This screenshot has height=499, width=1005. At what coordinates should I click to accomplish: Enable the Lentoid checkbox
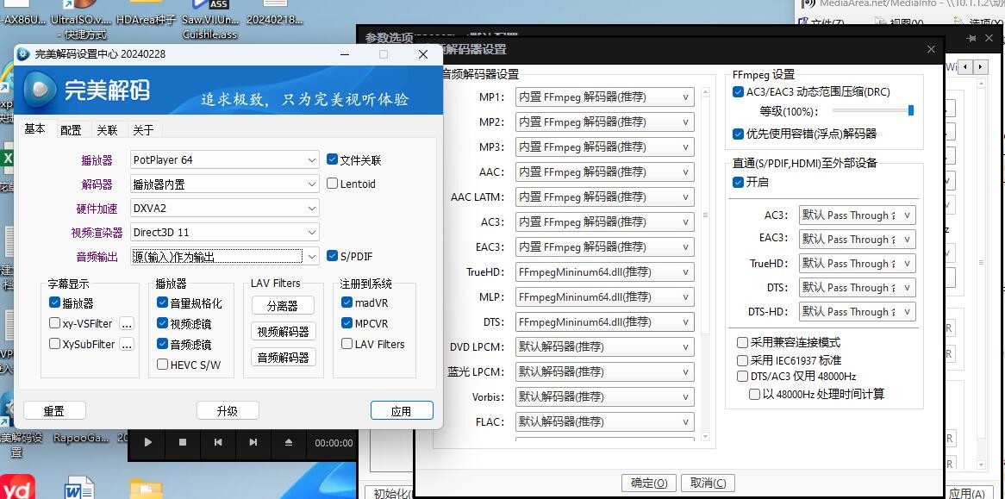tap(333, 184)
